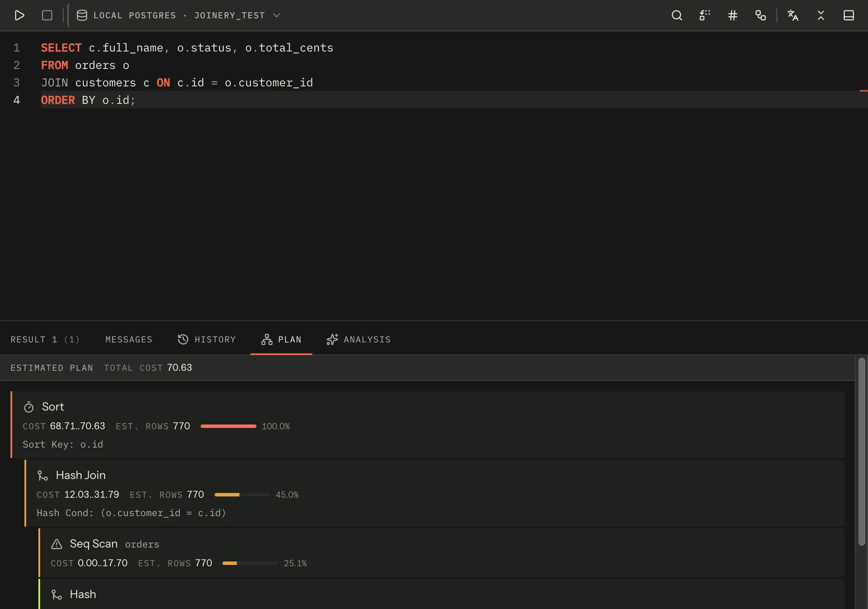
Task: Click the Hash Join 45.0% cost bar
Action: (x=243, y=495)
